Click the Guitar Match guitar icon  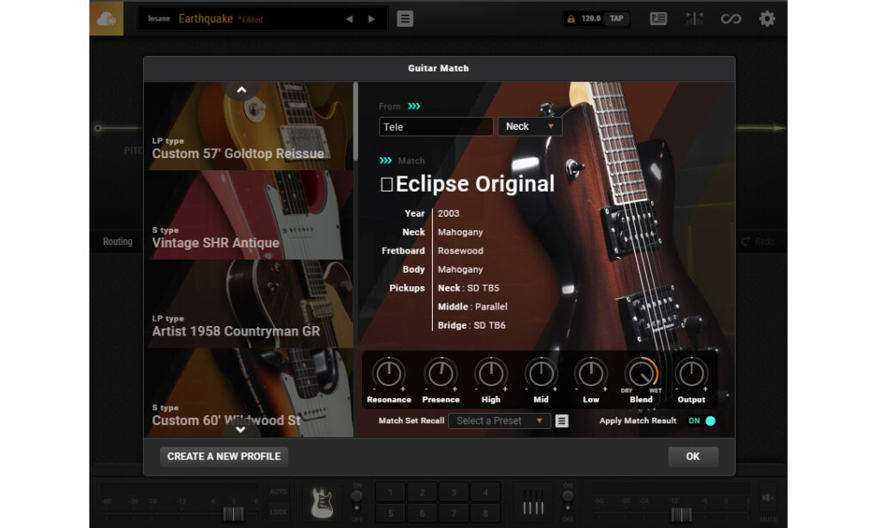coord(323,502)
